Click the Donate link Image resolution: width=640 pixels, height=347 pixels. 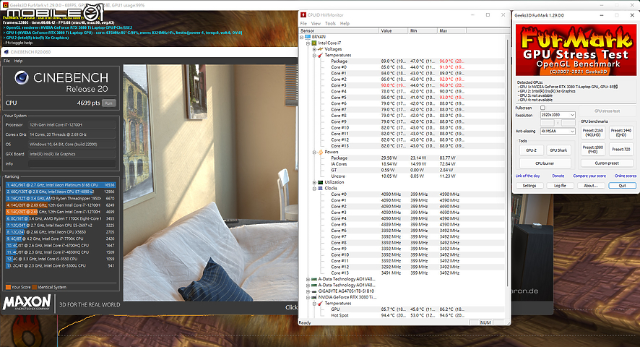click(x=558, y=176)
